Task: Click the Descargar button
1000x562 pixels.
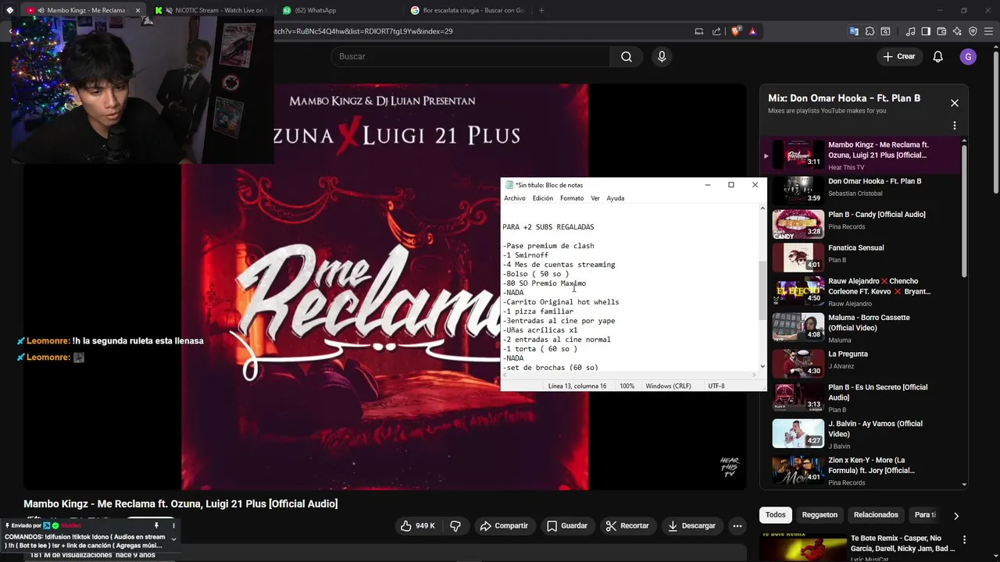Action: (691, 526)
